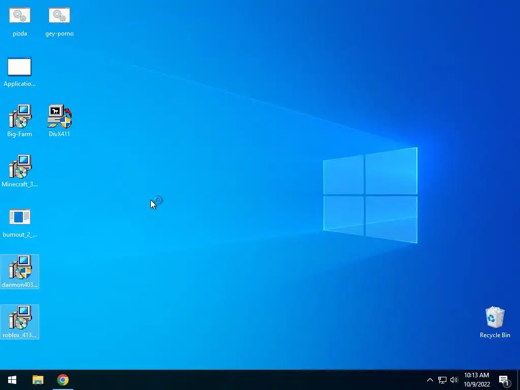Click the Applicatio... desktop icon
Image resolution: width=520 pixels, height=390 pixels.
click(20, 72)
